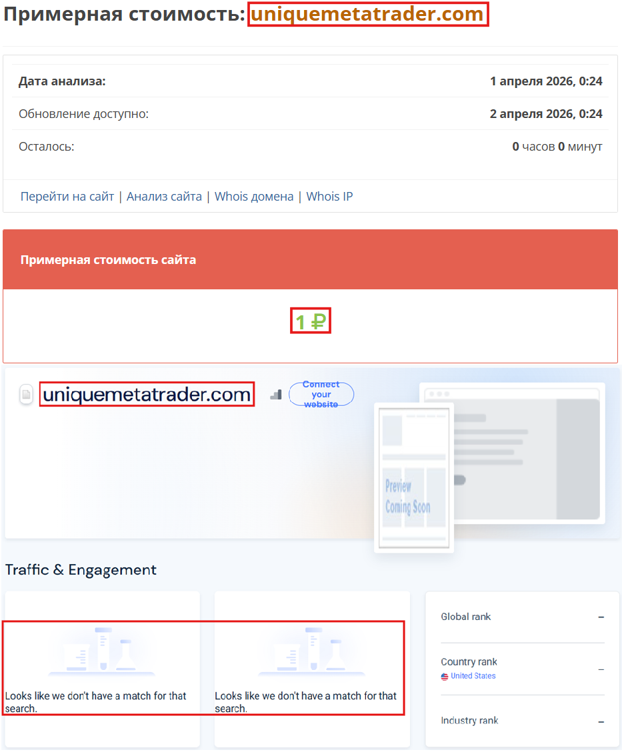Open the Whois домена link
This screenshot has width=622, height=752.
click(254, 196)
